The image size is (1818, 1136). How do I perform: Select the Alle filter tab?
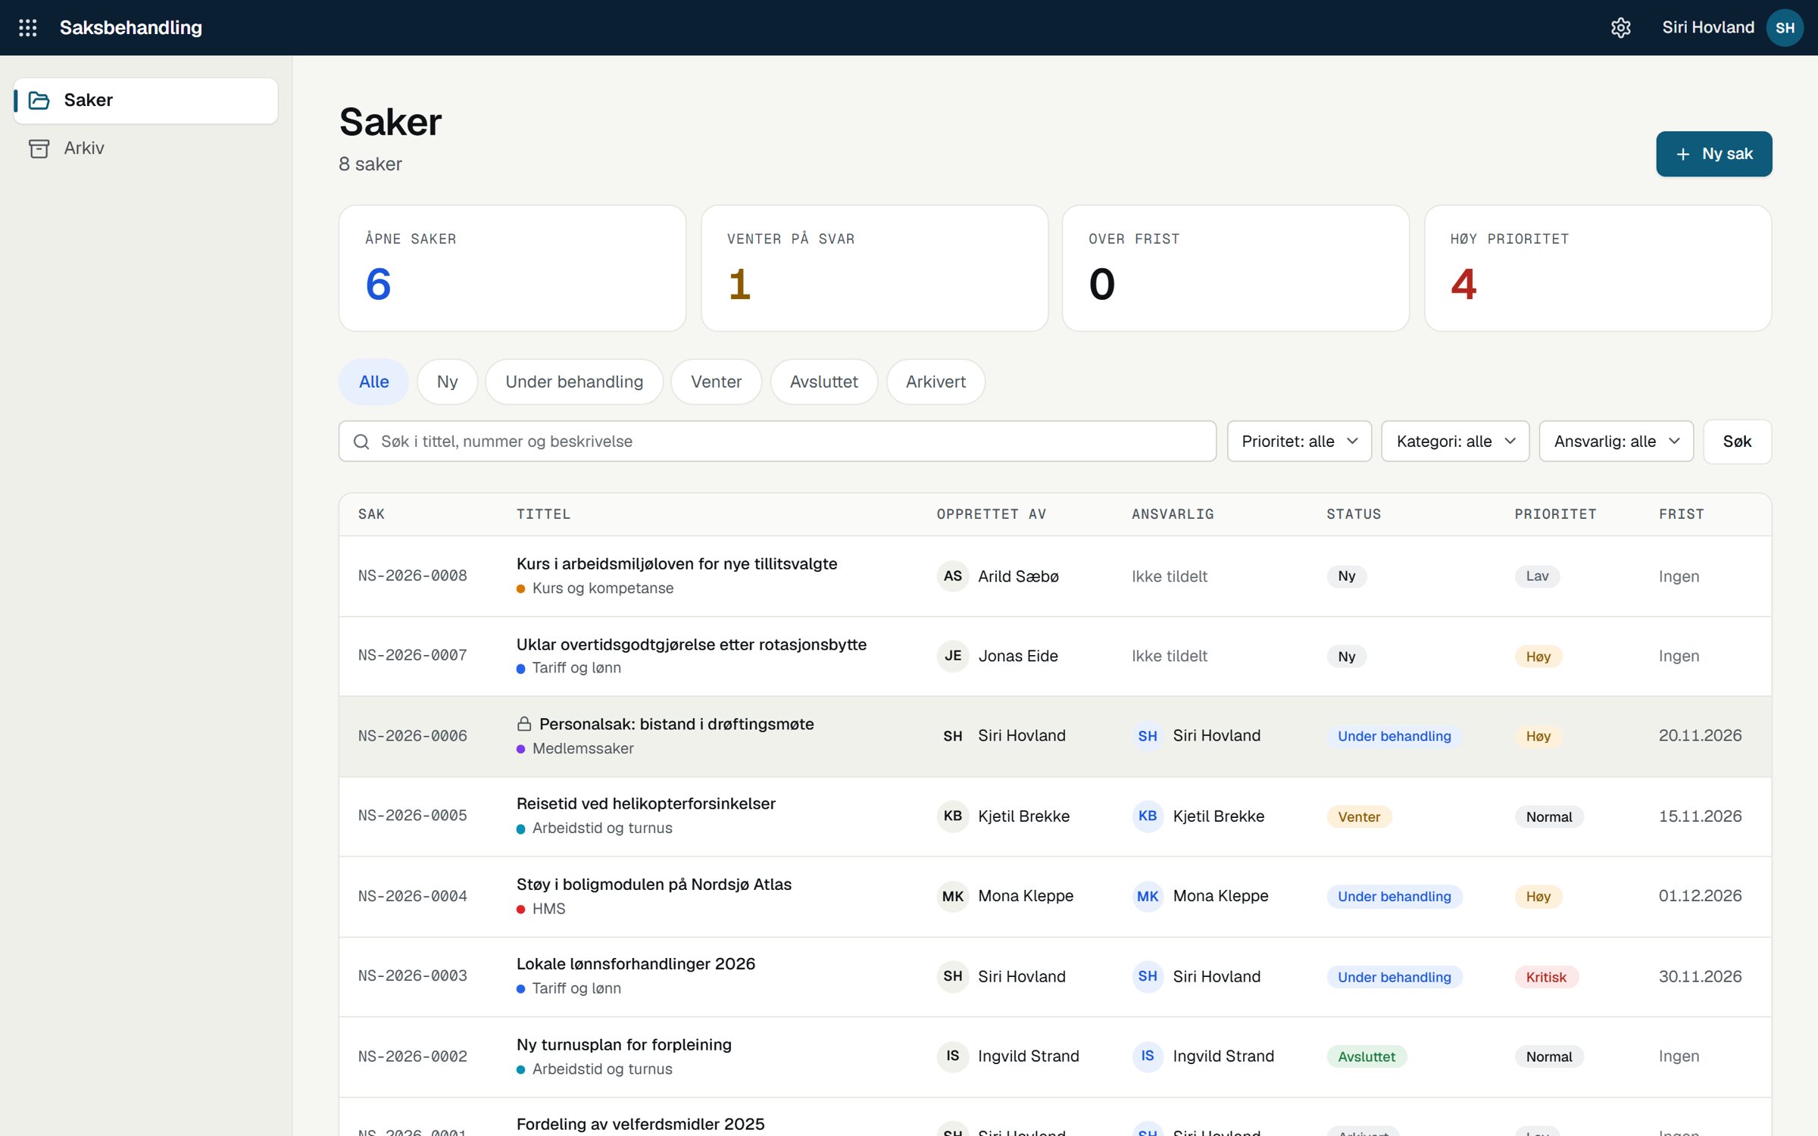point(373,382)
